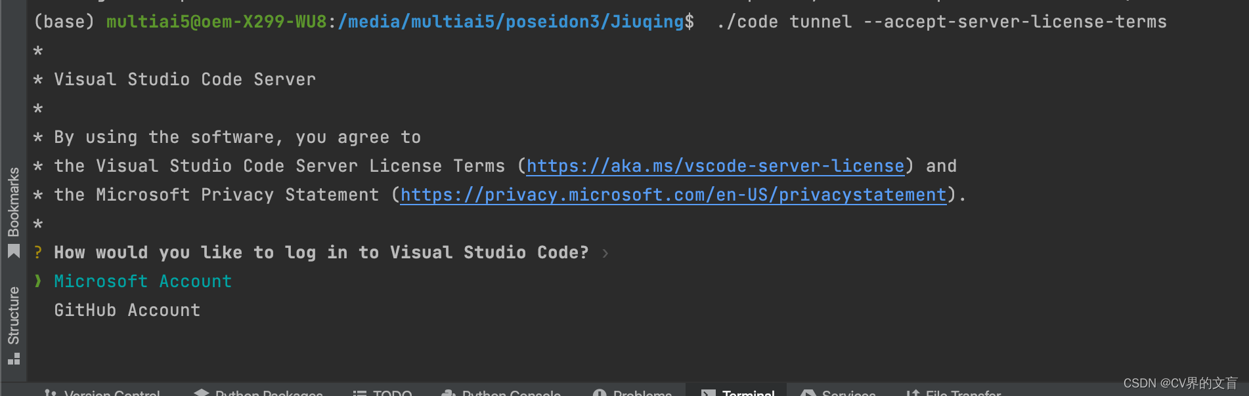Switch to the Python Packages tab

tap(258, 392)
